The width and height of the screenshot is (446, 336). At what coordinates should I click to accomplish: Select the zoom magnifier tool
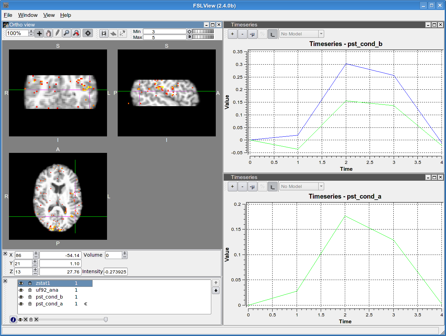click(x=67, y=33)
